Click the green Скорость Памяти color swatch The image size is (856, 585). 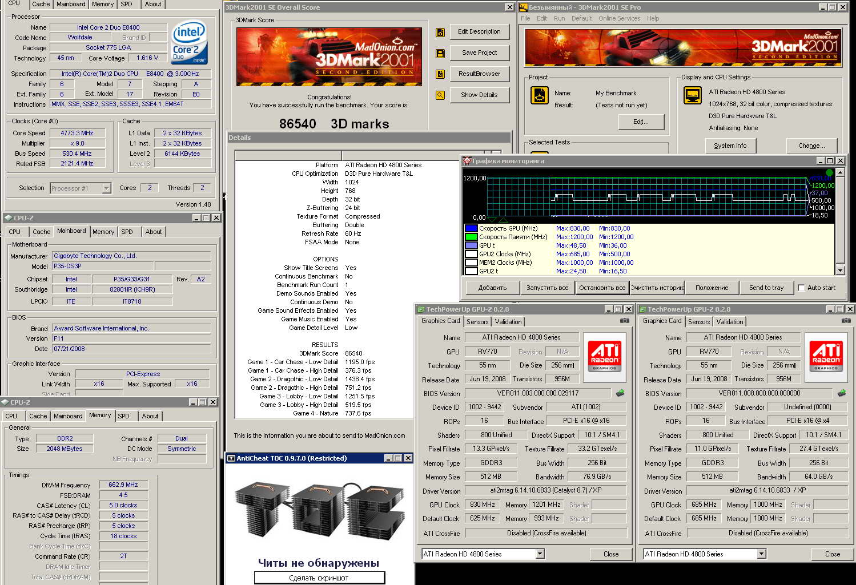click(471, 237)
